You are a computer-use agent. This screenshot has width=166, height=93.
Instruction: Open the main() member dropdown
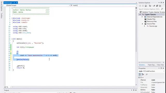(136, 5)
